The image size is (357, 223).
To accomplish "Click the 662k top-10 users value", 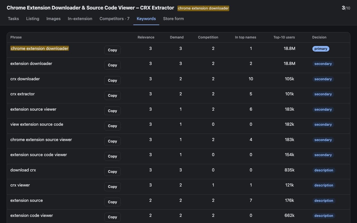I will [290, 215].
